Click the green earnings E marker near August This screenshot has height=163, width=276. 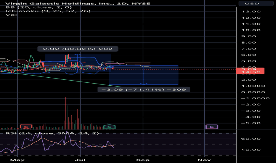[109, 127]
